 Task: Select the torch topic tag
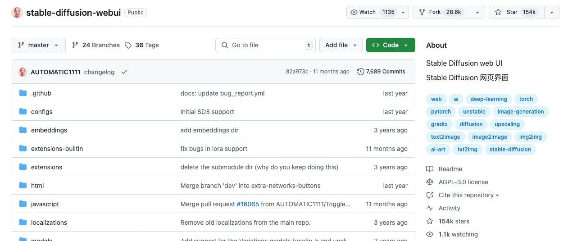click(526, 99)
